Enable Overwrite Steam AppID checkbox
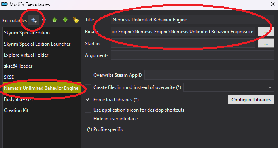The image size is (278, 148). tap(88, 75)
